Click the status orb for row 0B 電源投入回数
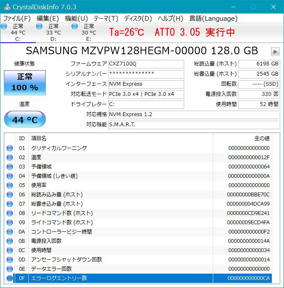The width and height of the screenshot is (284, 288). (10, 241)
